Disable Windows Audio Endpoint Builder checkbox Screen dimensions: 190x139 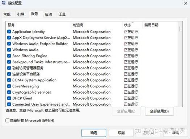click(9, 44)
